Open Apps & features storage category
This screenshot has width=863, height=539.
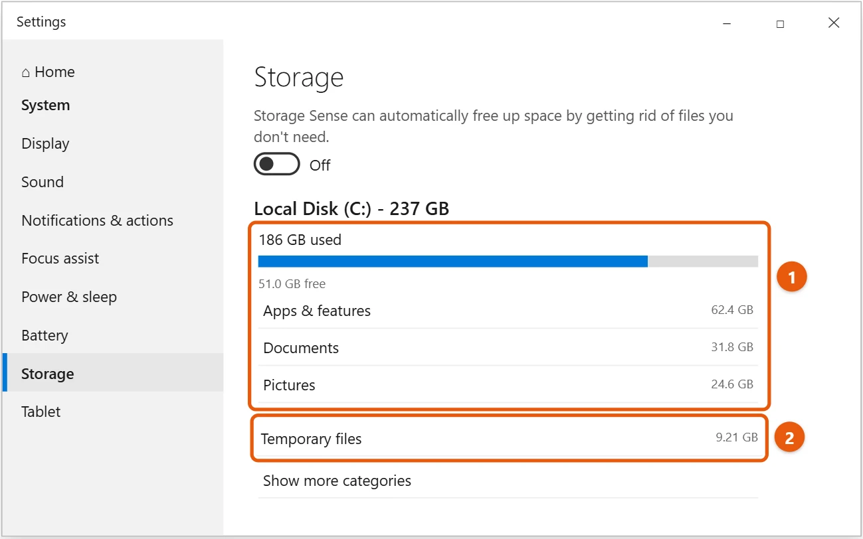tap(508, 311)
